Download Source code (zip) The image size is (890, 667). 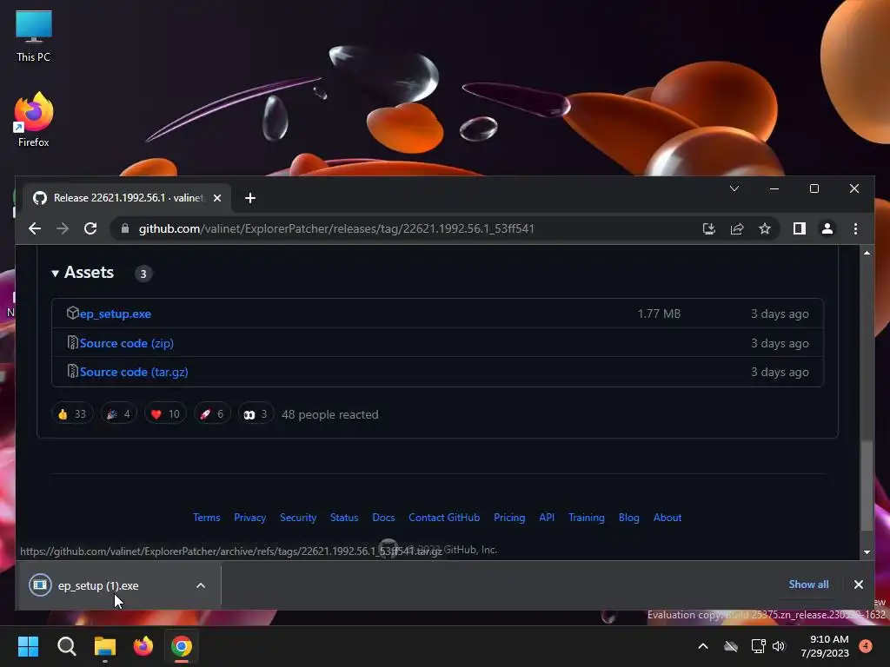127,343
